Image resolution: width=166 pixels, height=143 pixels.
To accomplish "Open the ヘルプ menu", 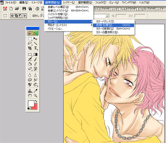I will 144,3.
